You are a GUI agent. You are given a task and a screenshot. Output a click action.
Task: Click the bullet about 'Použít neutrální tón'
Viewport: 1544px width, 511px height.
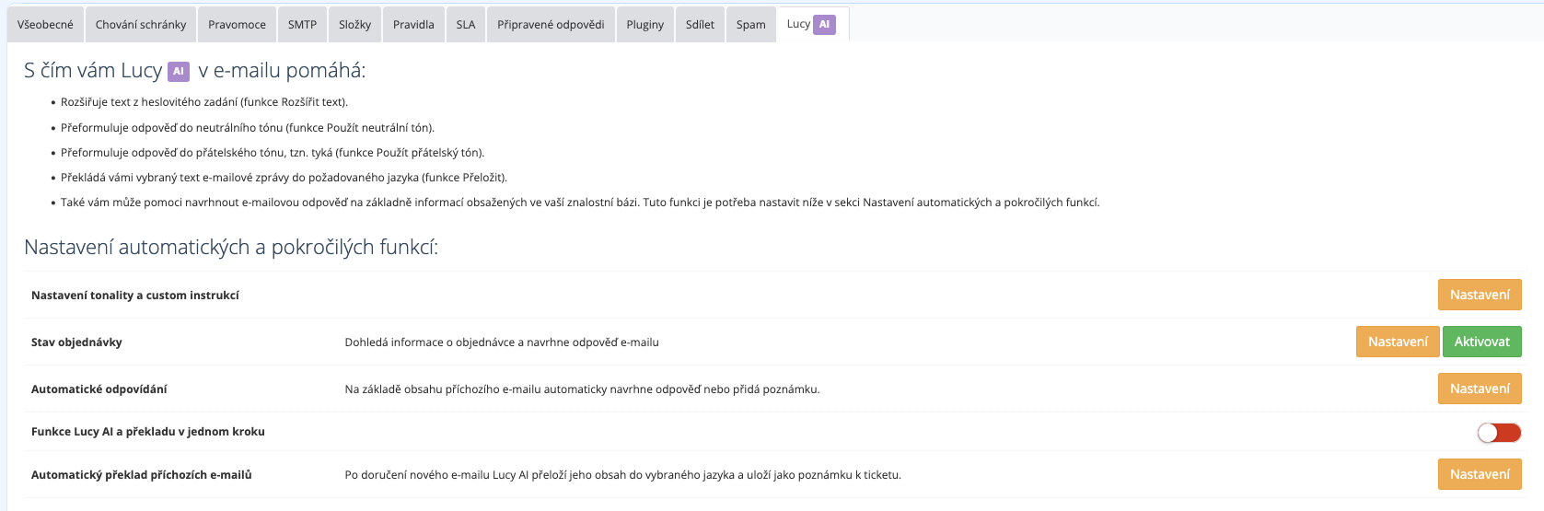(248, 128)
